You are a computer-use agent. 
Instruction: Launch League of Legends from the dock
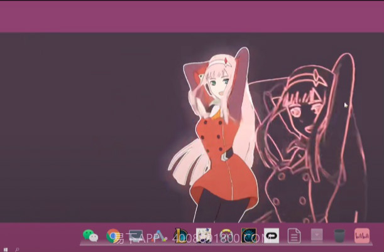[x=181, y=236]
